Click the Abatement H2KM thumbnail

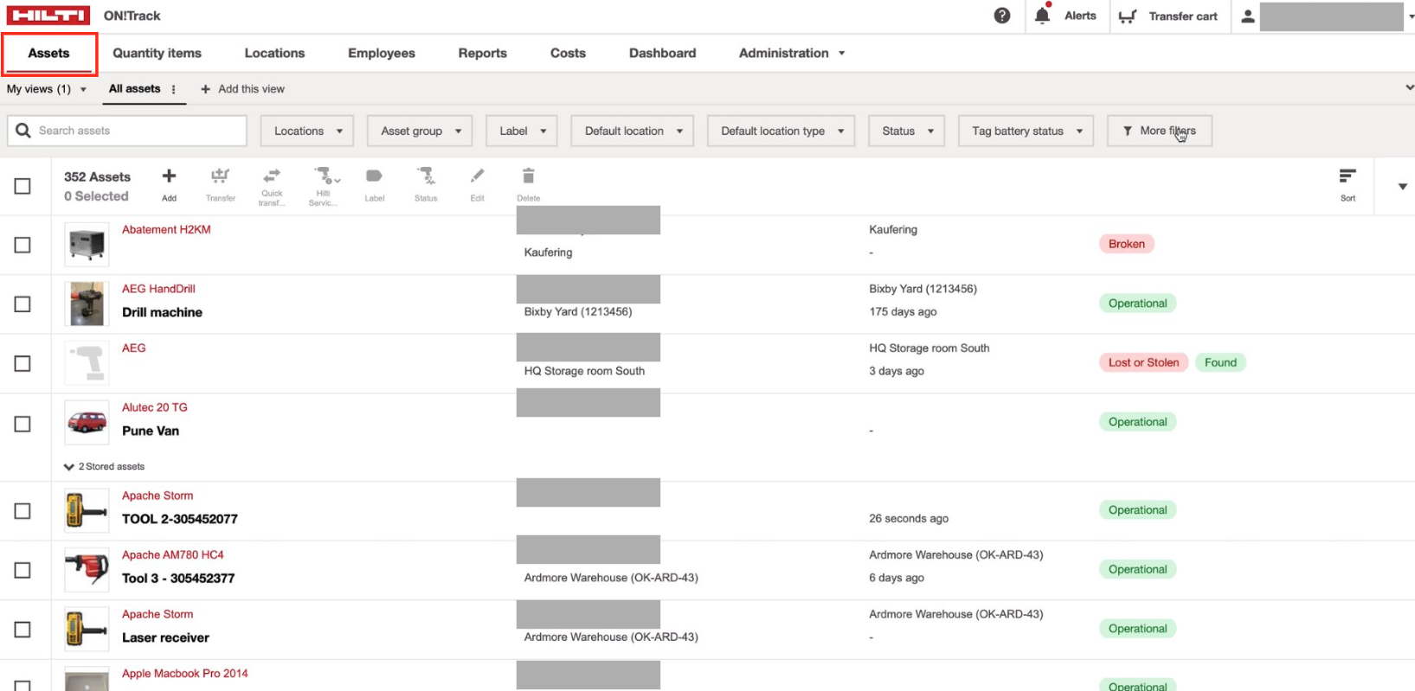(87, 245)
